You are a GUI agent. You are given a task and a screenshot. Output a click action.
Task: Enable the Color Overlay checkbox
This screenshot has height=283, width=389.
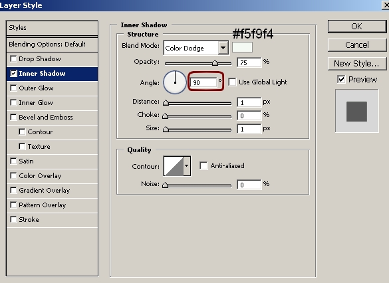[13, 175]
